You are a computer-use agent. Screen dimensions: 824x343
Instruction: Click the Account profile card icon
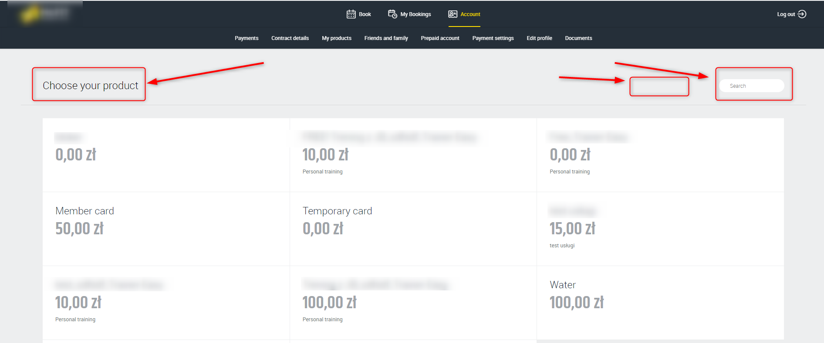point(453,14)
